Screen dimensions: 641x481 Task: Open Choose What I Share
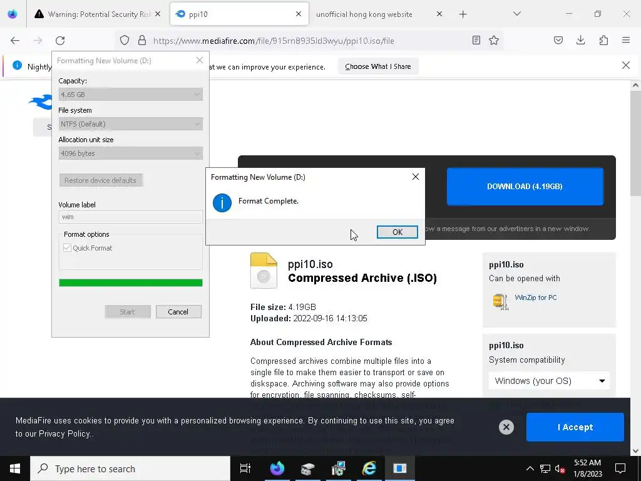coord(378,66)
